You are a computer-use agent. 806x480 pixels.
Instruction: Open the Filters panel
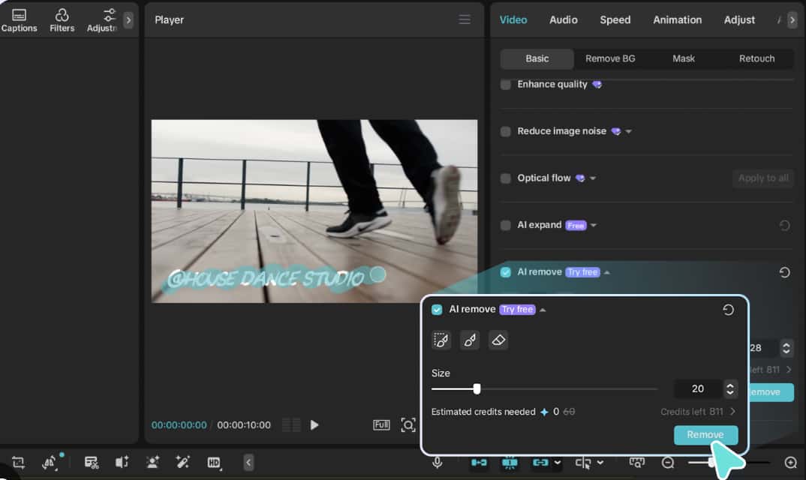coord(62,20)
